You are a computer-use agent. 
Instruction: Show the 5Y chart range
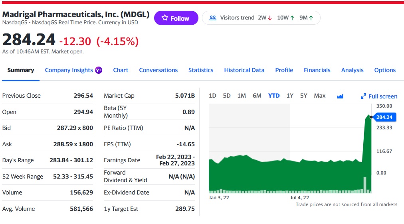click(x=304, y=96)
